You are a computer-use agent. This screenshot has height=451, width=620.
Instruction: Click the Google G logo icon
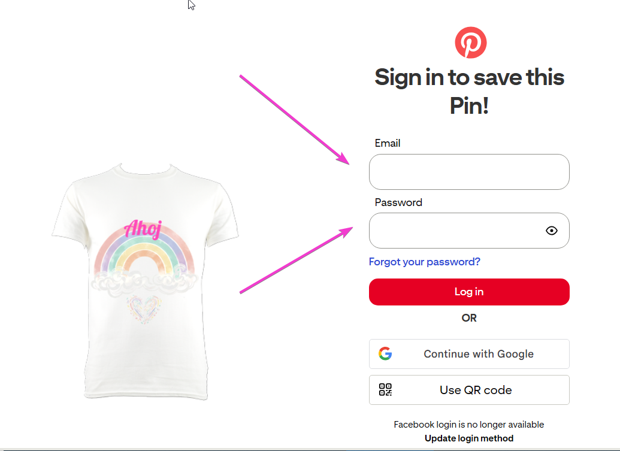point(385,354)
